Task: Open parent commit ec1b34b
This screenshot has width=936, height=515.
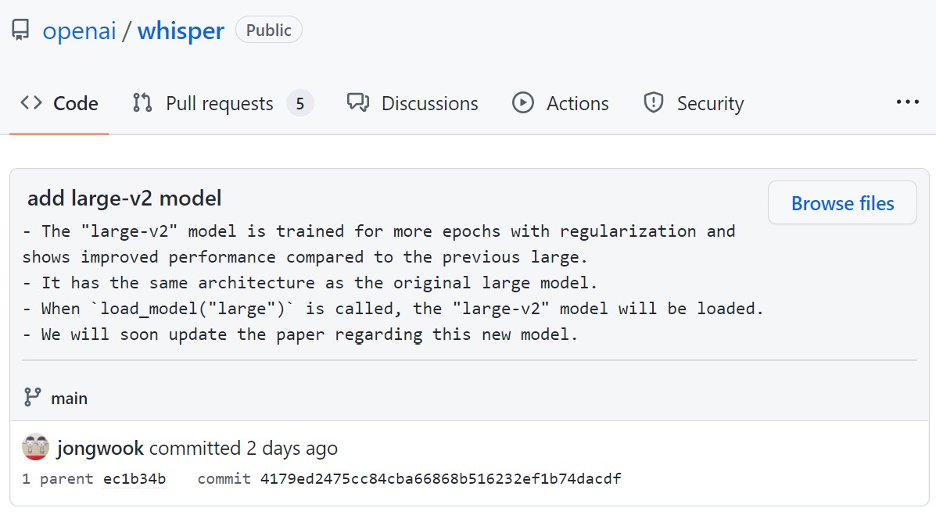Action: click(x=134, y=478)
